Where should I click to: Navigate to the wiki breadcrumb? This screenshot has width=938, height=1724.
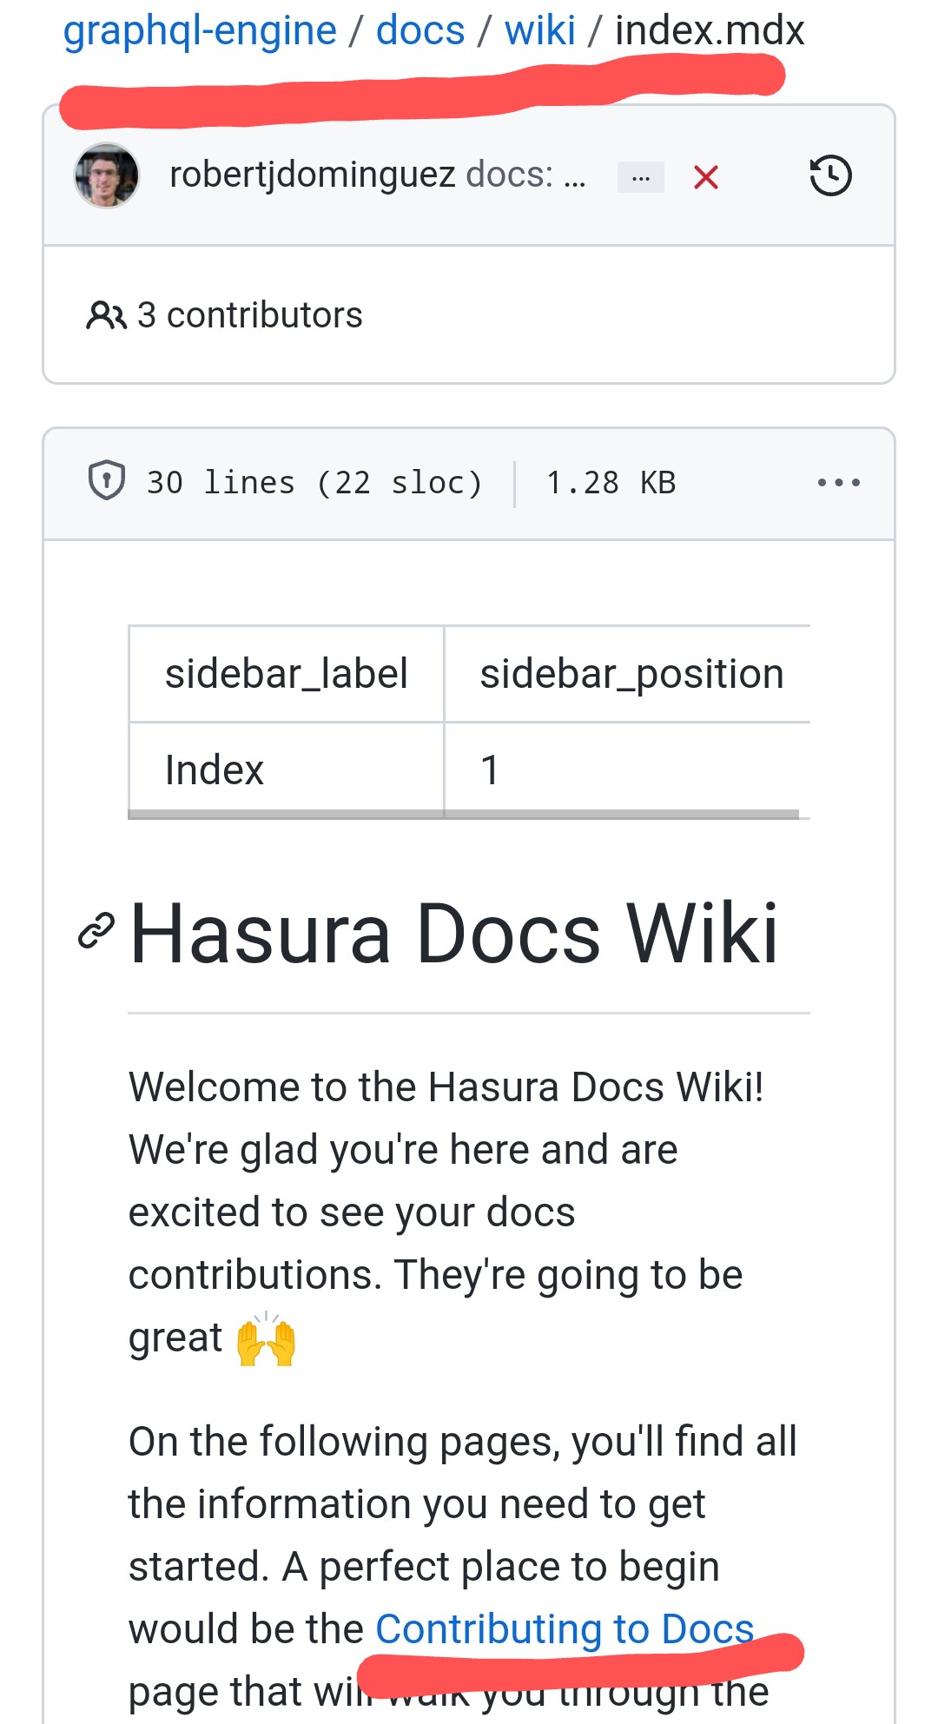[x=540, y=30]
